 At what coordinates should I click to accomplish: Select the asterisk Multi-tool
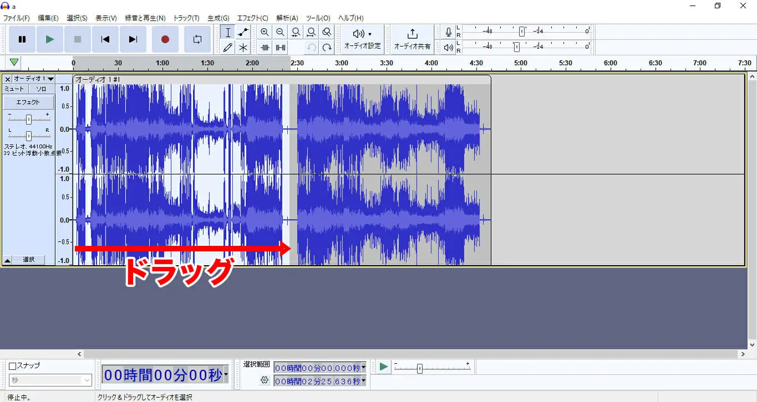[x=243, y=48]
